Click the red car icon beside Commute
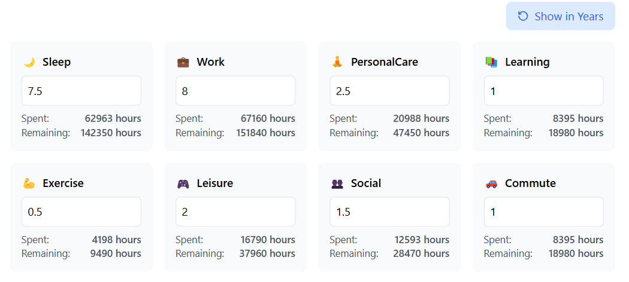The width and height of the screenshot is (629, 282). [491, 183]
